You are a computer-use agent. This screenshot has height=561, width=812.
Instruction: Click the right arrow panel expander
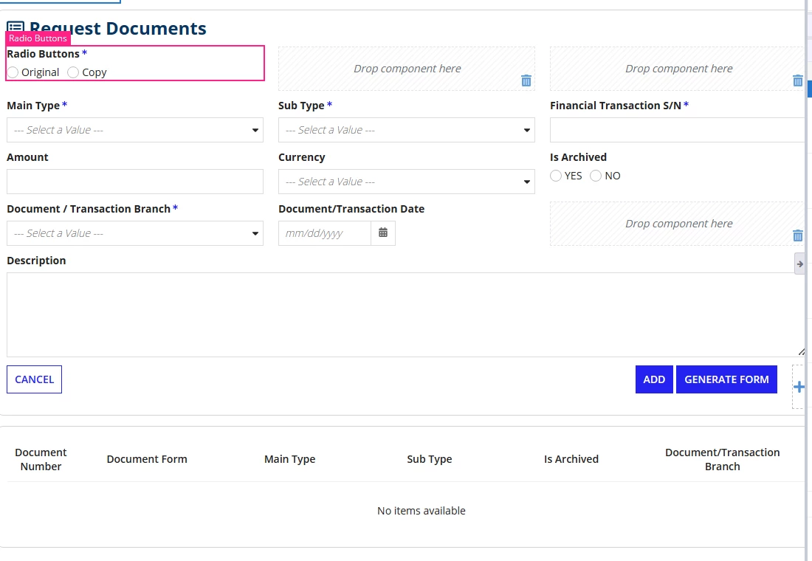[x=799, y=264]
